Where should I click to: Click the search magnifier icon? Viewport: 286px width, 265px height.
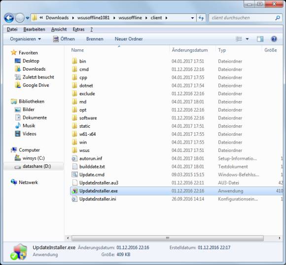[278, 18]
